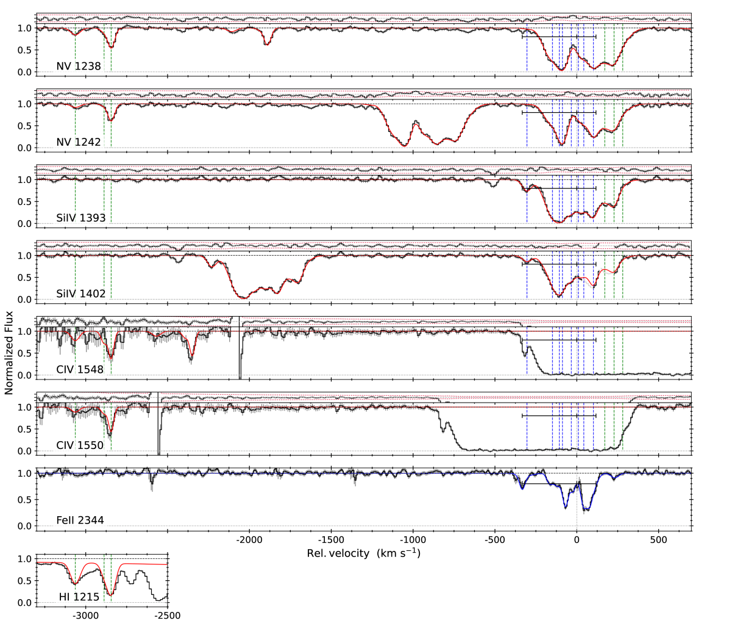Viewport: 729px width, 629px height.
Task: Click the 1.0 flux tick of SiIV 1402 panel
Action: [x=24, y=256]
